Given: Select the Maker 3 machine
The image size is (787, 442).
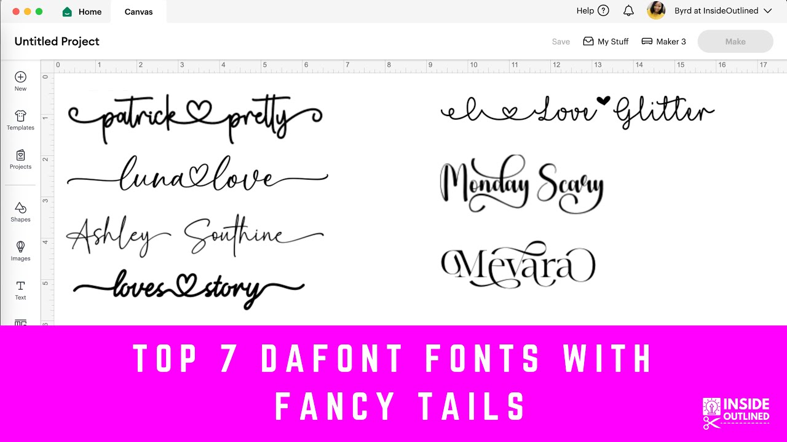Looking at the screenshot, I should point(663,41).
